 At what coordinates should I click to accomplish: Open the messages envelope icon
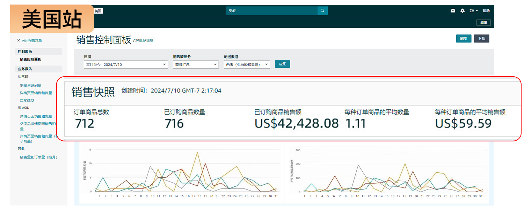point(453,11)
